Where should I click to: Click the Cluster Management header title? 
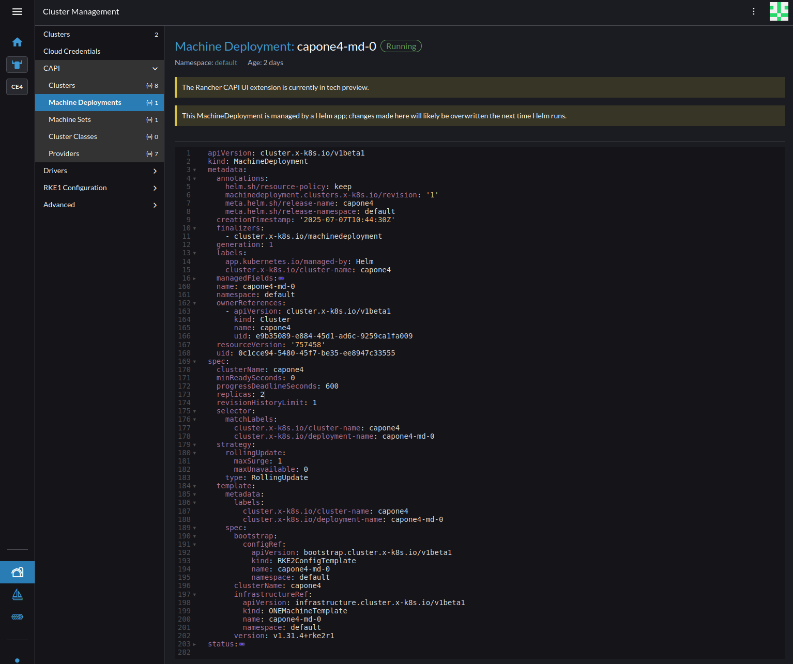click(x=81, y=11)
